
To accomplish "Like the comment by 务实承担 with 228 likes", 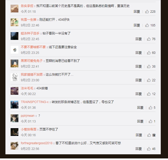I will pos(150,11).
